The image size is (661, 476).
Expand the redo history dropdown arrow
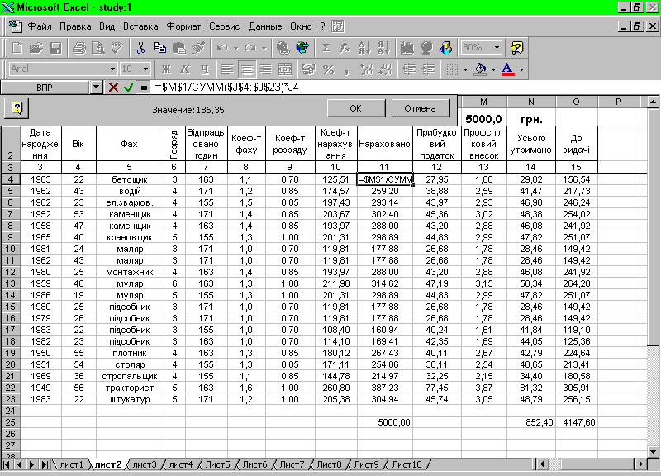point(264,48)
